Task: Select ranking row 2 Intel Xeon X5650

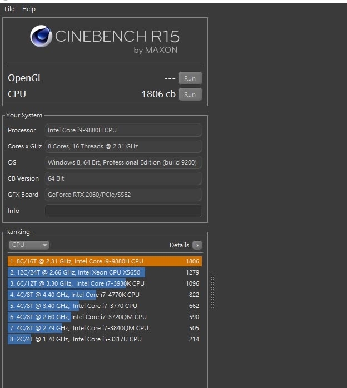Action: click(105, 272)
